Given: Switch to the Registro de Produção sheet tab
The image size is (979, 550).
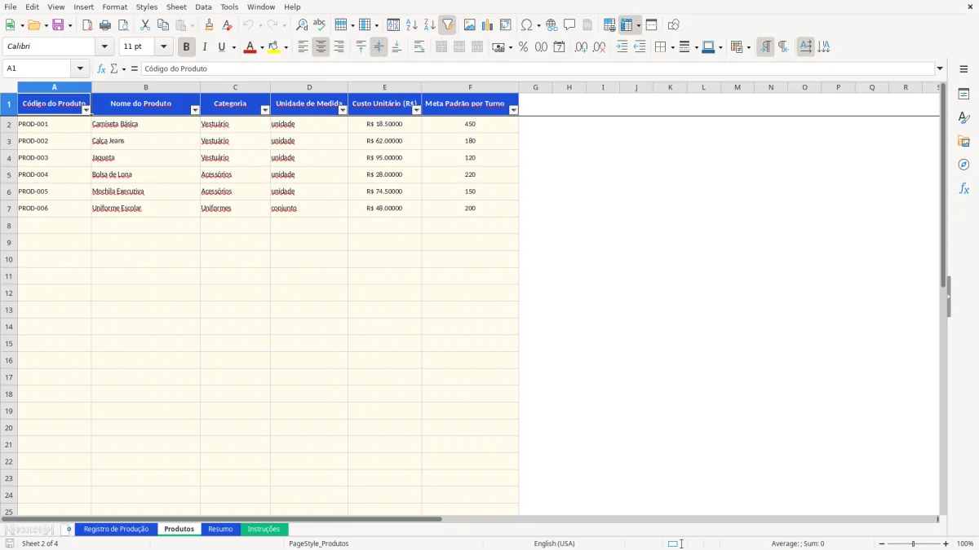Looking at the screenshot, I should 116,529.
